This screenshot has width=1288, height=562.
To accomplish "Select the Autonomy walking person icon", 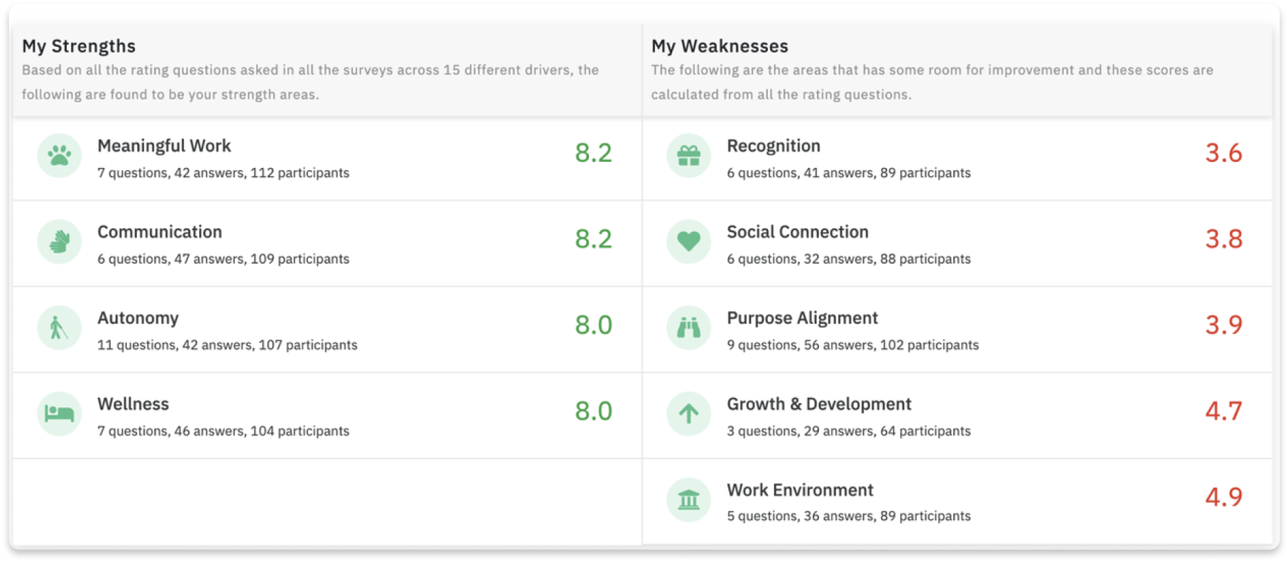I will [x=59, y=328].
